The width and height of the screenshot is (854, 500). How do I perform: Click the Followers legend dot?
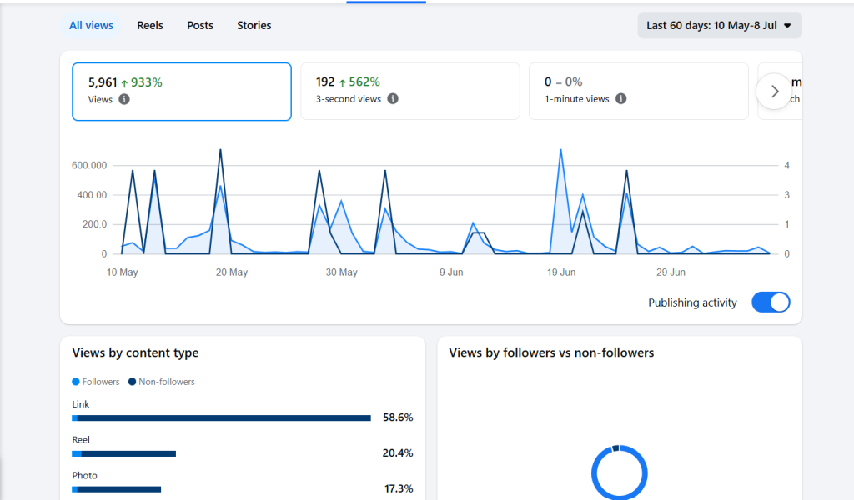(76, 382)
